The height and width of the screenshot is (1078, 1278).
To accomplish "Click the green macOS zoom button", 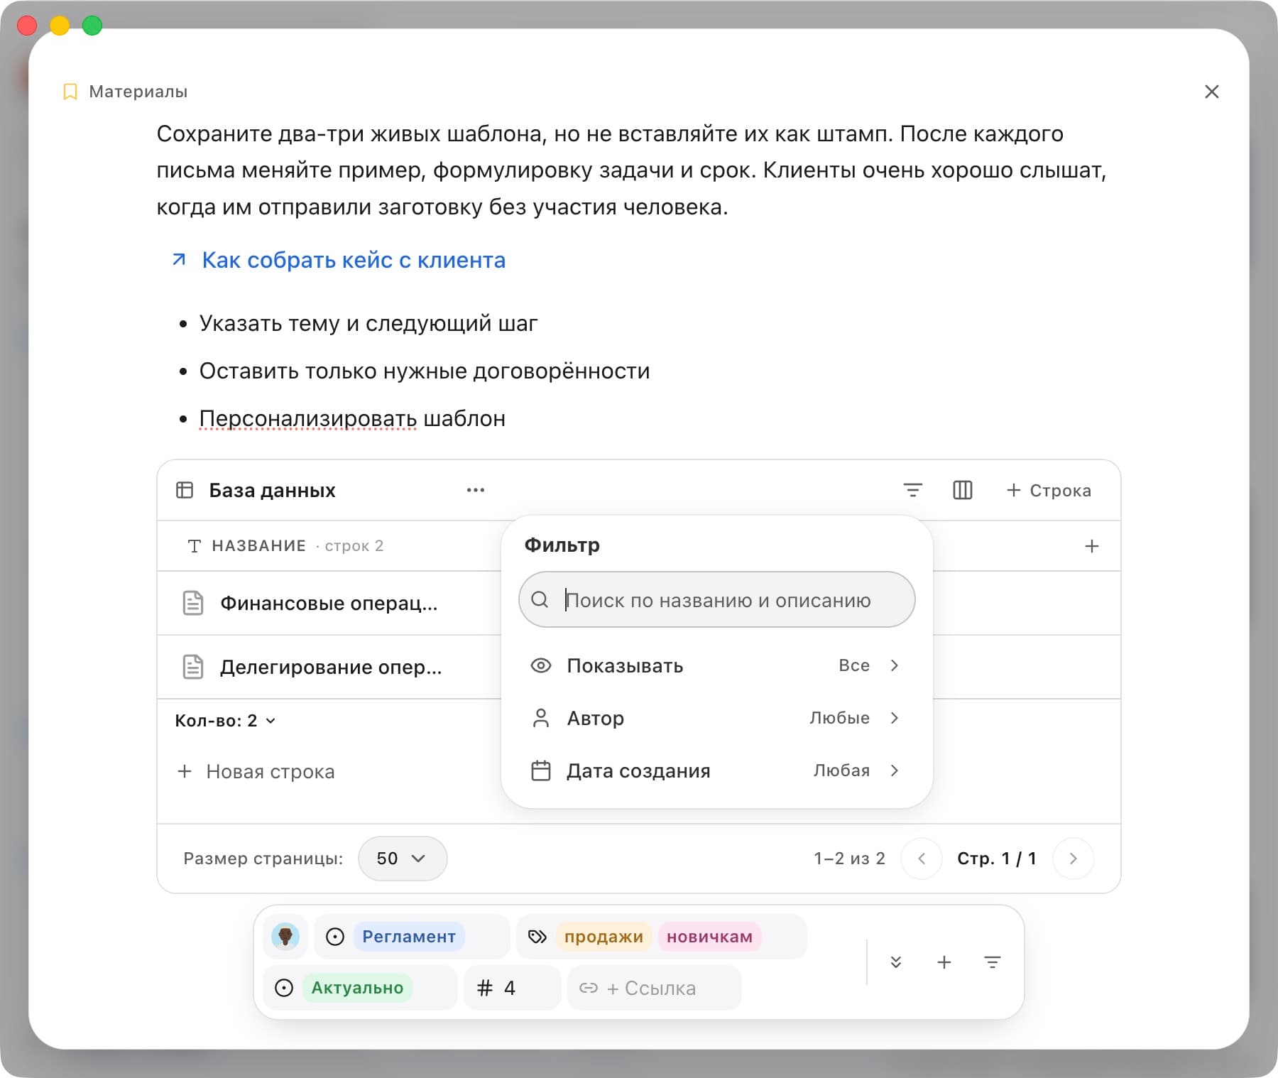I will coord(92,26).
